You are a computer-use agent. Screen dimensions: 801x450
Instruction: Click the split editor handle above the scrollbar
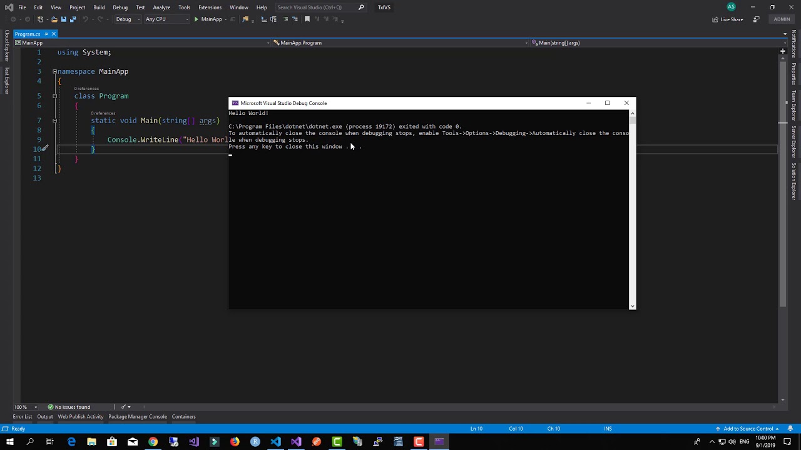tap(783, 51)
